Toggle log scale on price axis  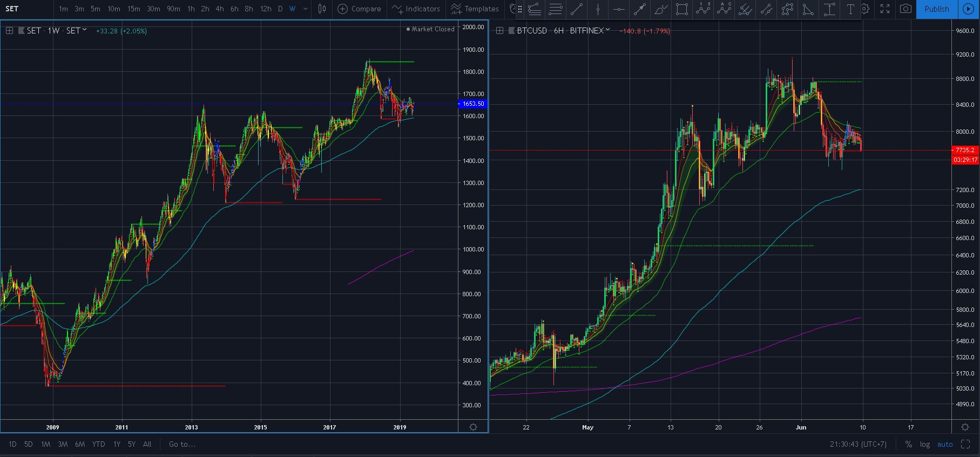coord(925,444)
